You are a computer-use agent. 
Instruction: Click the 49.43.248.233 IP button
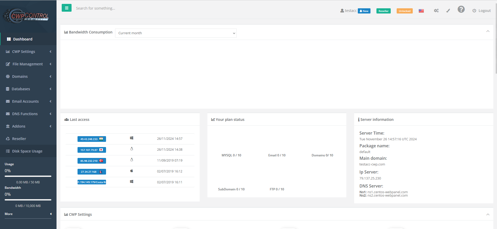(92, 139)
